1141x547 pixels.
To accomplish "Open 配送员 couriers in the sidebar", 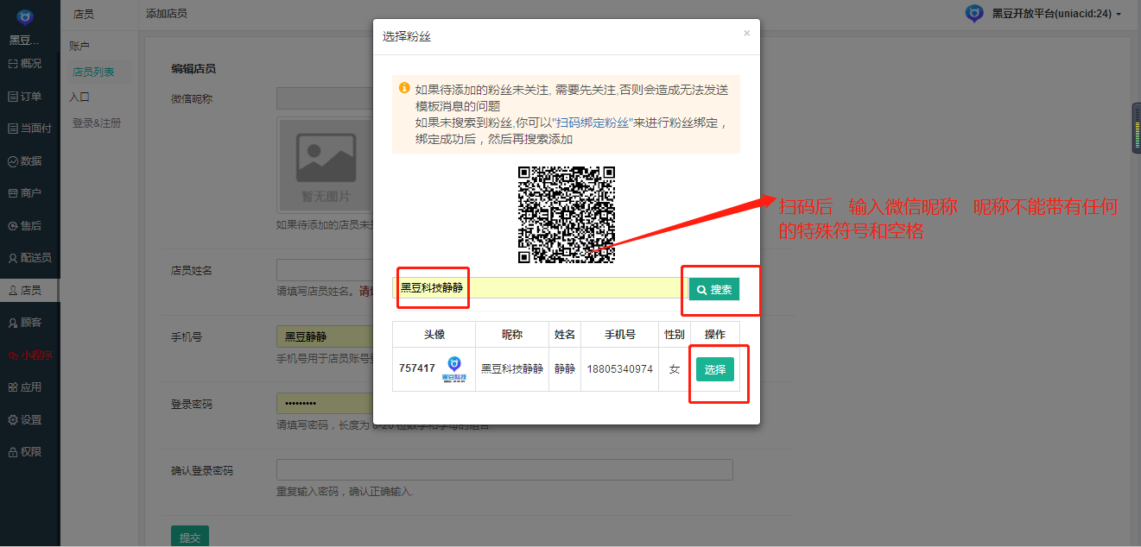I will (x=29, y=258).
